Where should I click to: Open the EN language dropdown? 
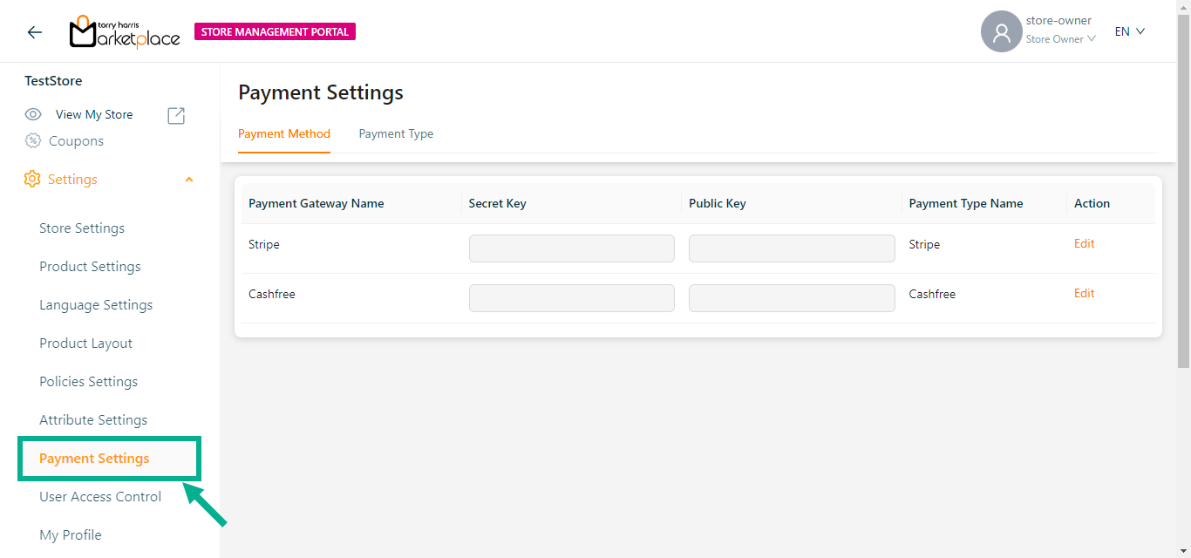click(x=1129, y=31)
